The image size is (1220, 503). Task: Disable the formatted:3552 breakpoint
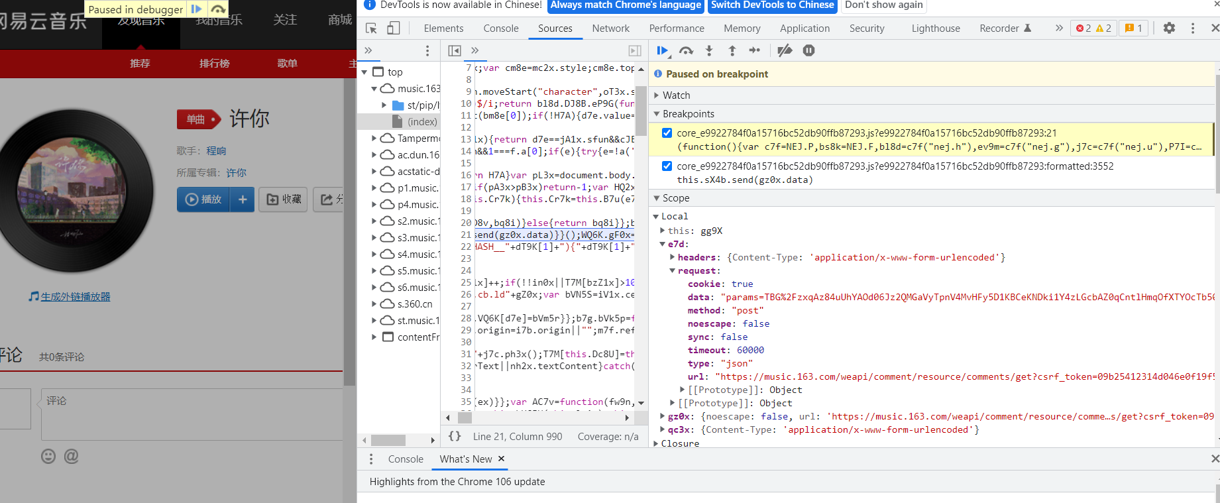point(667,166)
